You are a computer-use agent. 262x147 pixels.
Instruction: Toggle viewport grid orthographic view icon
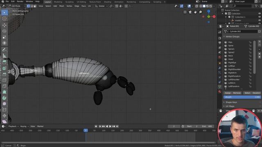point(185,12)
